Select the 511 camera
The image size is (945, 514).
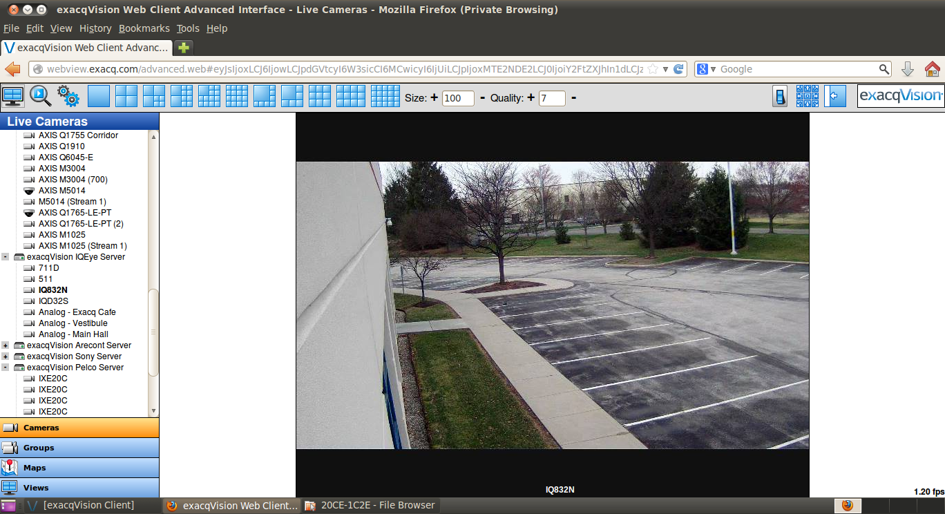[46, 279]
